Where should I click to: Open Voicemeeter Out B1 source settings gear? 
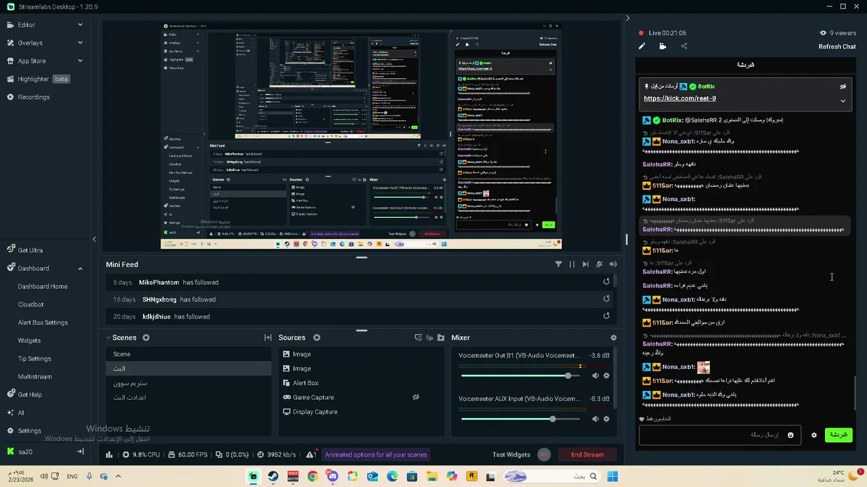click(606, 375)
